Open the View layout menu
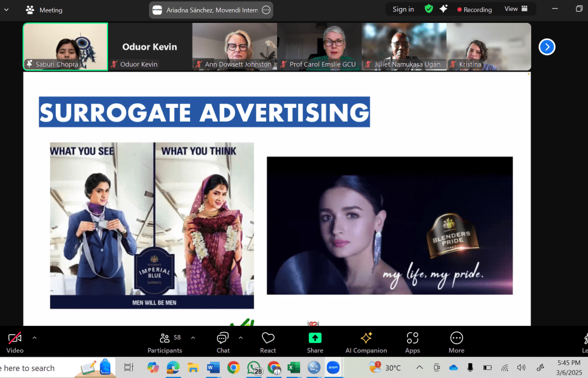 coord(516,9)
